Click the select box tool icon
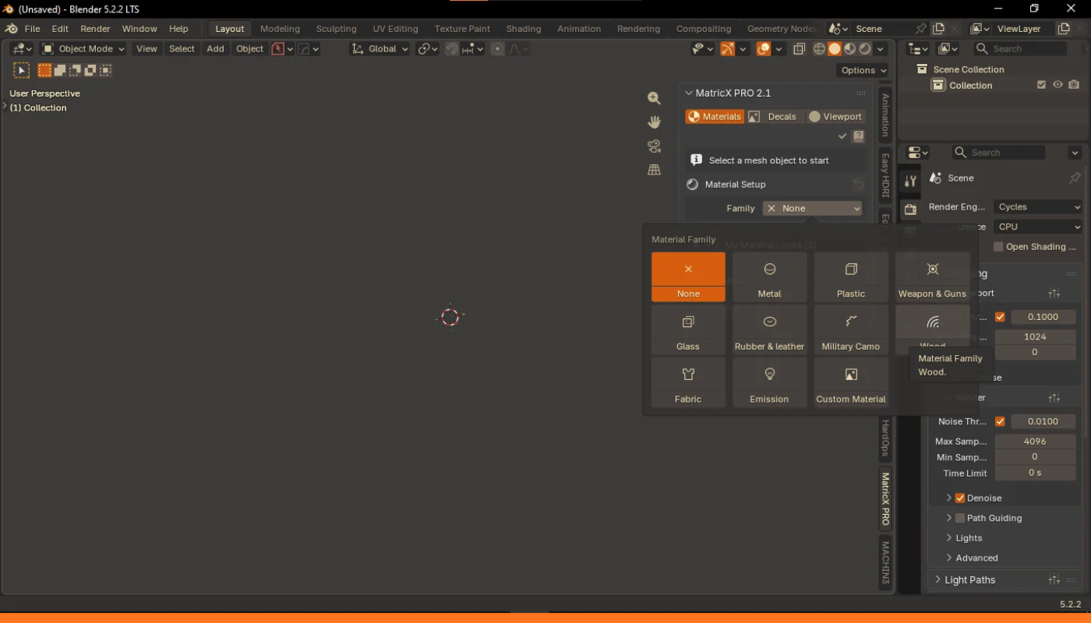 [22, 70]
